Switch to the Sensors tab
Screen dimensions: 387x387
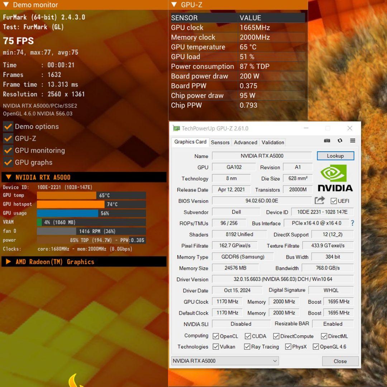coord(220,142)
